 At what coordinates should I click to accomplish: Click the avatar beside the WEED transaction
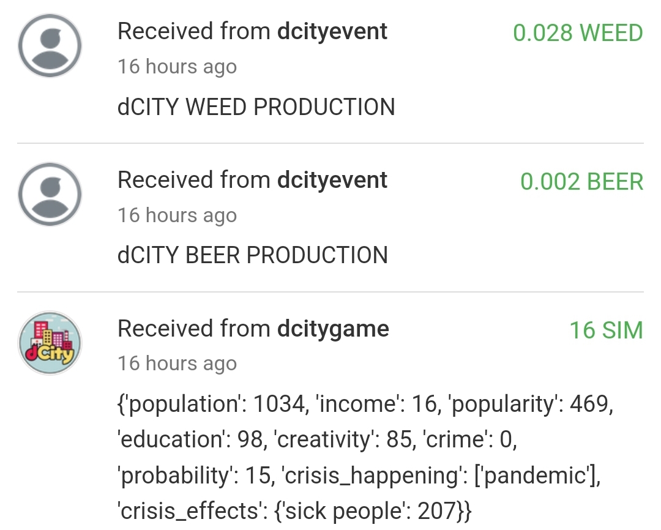50,45
